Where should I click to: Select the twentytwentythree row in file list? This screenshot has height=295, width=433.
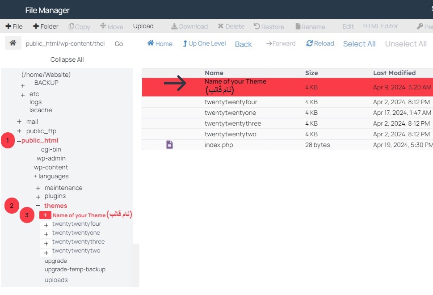[x=233, y=123]
